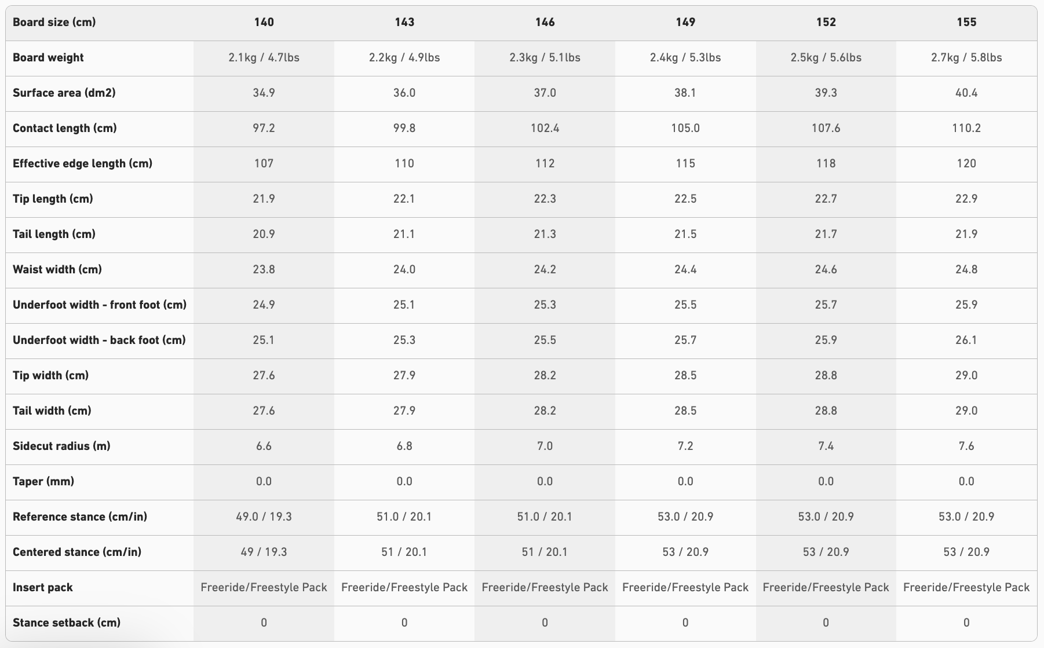Click the 2.1kg / 4.7lbs weight cell

pyautogui.click(x=264, y=57)
